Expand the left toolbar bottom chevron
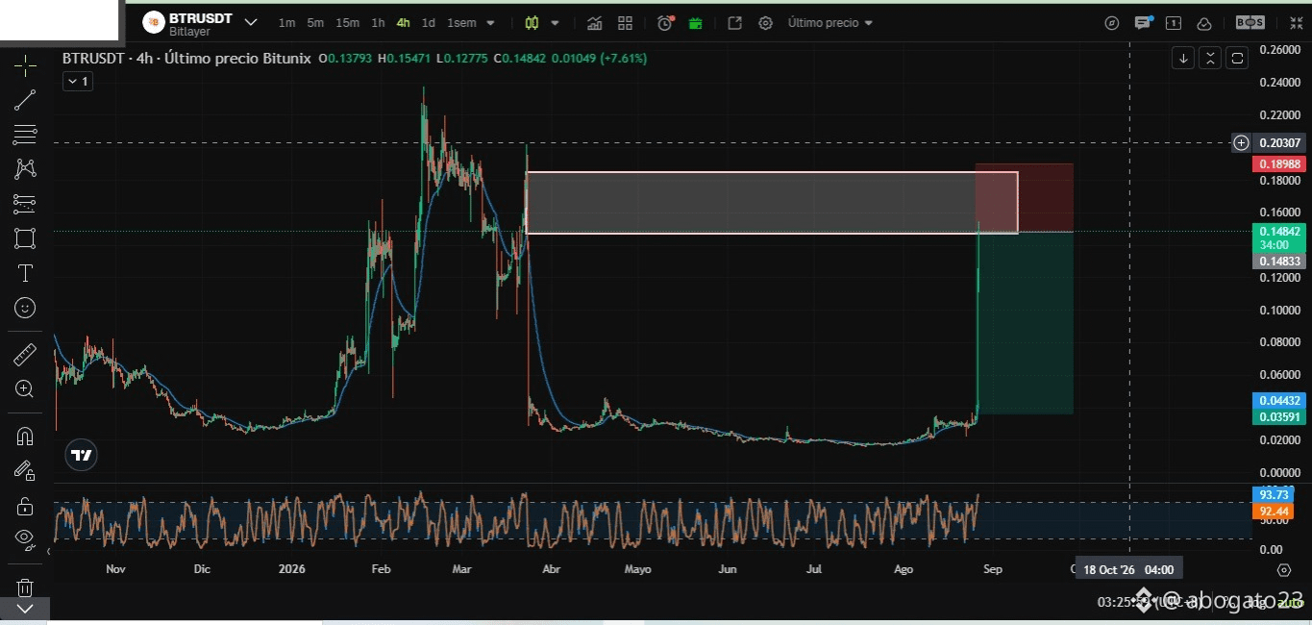1312x625 pixels. 25,609
